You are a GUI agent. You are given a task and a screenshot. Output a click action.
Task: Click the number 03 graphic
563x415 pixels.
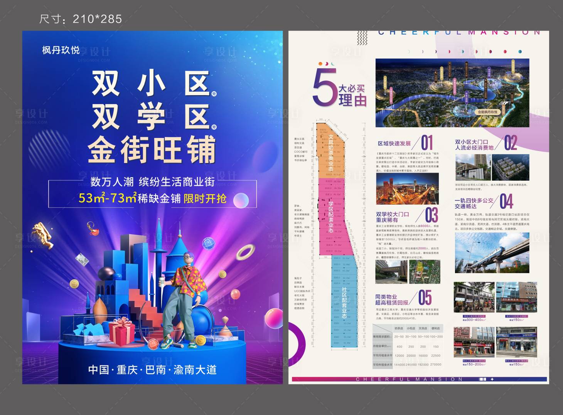pyautogui.click(x=432, y=215)
